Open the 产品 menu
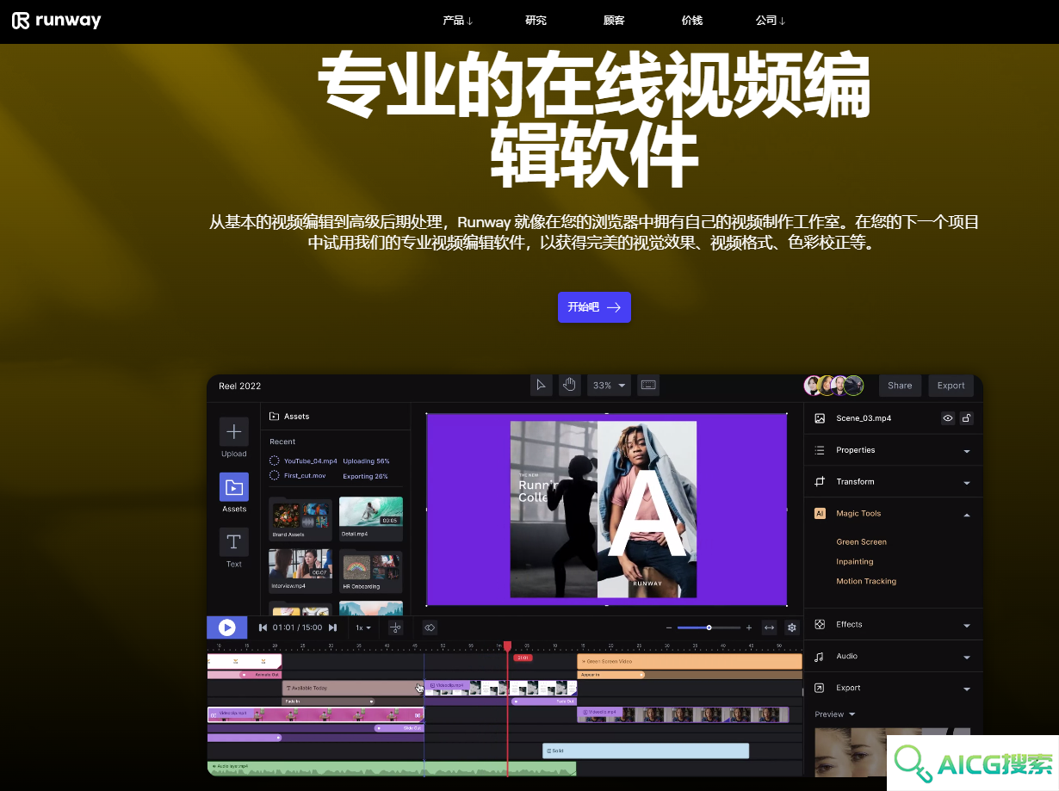 click(x=458, y=21)
